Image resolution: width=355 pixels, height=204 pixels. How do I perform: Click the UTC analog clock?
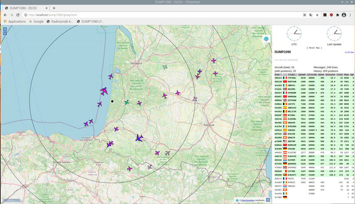[294, 34]
